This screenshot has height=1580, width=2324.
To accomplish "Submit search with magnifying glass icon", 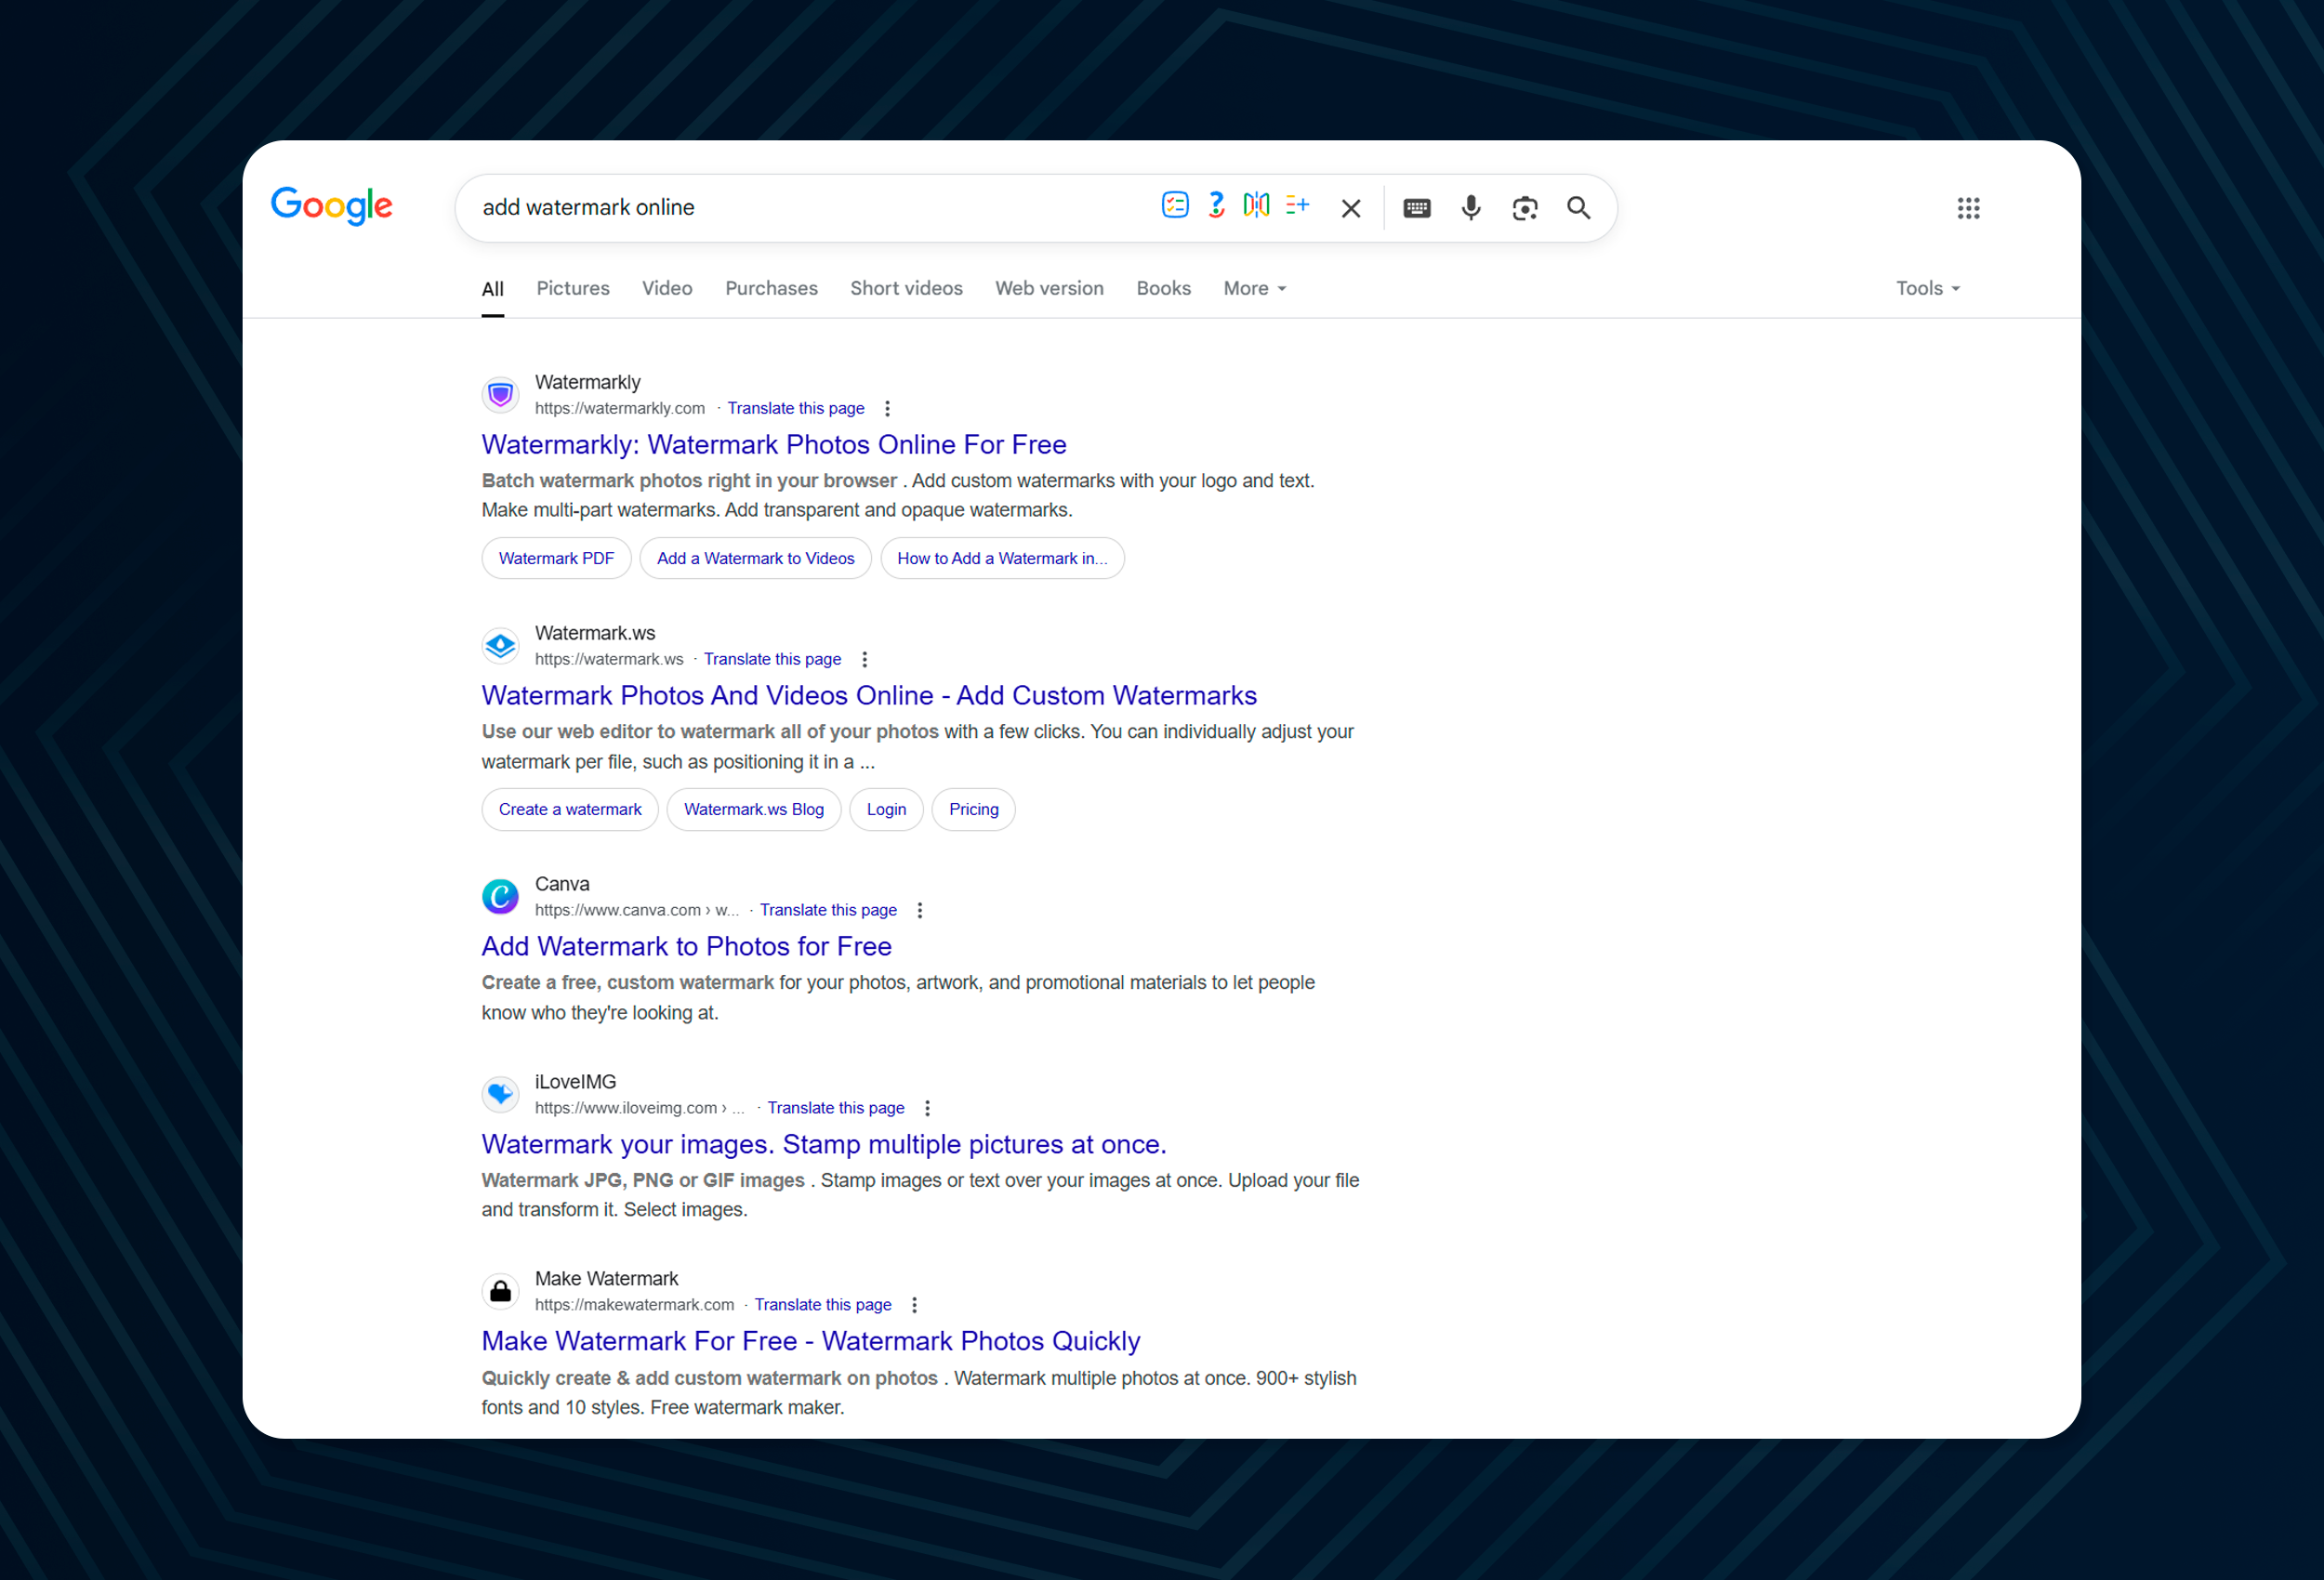I will [1579, 208].
